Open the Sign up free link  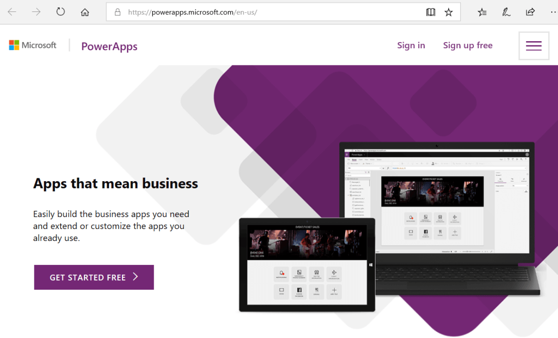tap(468, 45)
